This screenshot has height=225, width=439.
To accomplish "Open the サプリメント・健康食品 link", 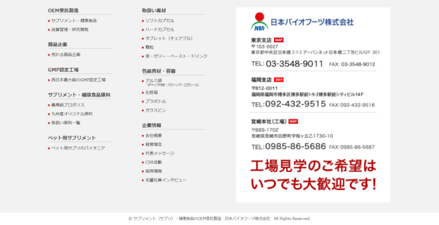I will pos(74,20).
